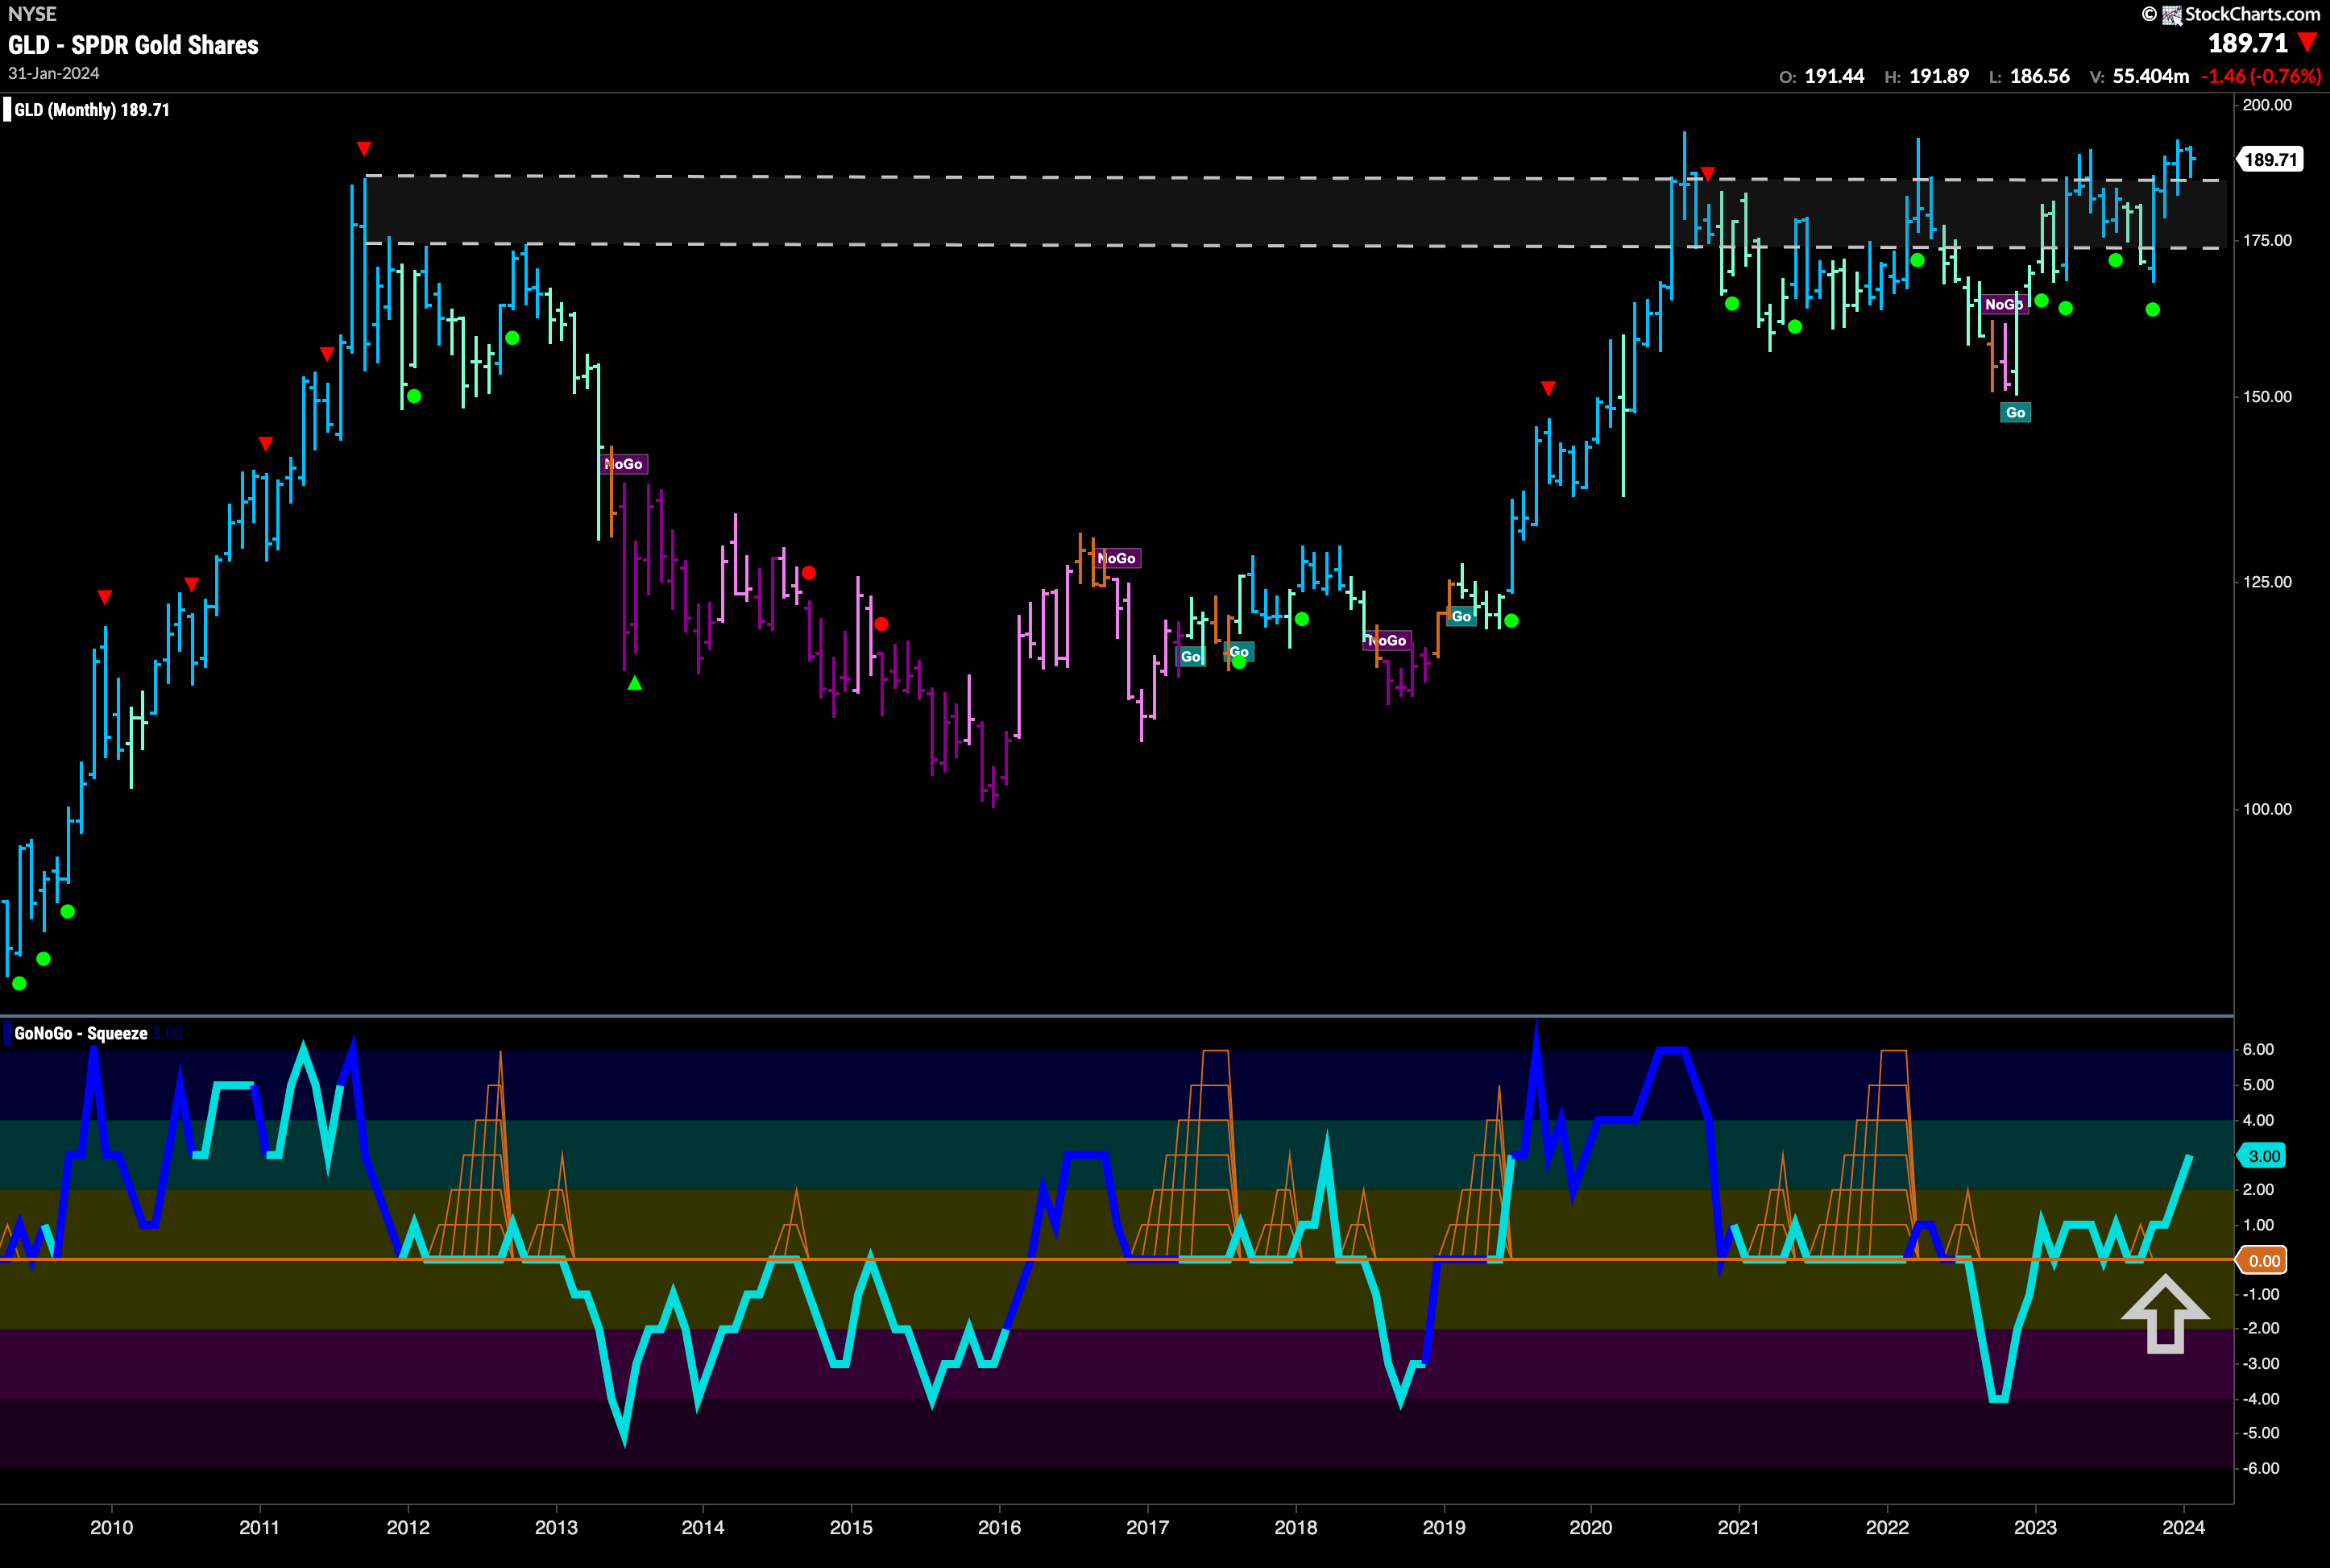Click the low value 186.56
Viewport: 2330px width, 1568px height.
pyautogui.click(x=2040, y=76)
